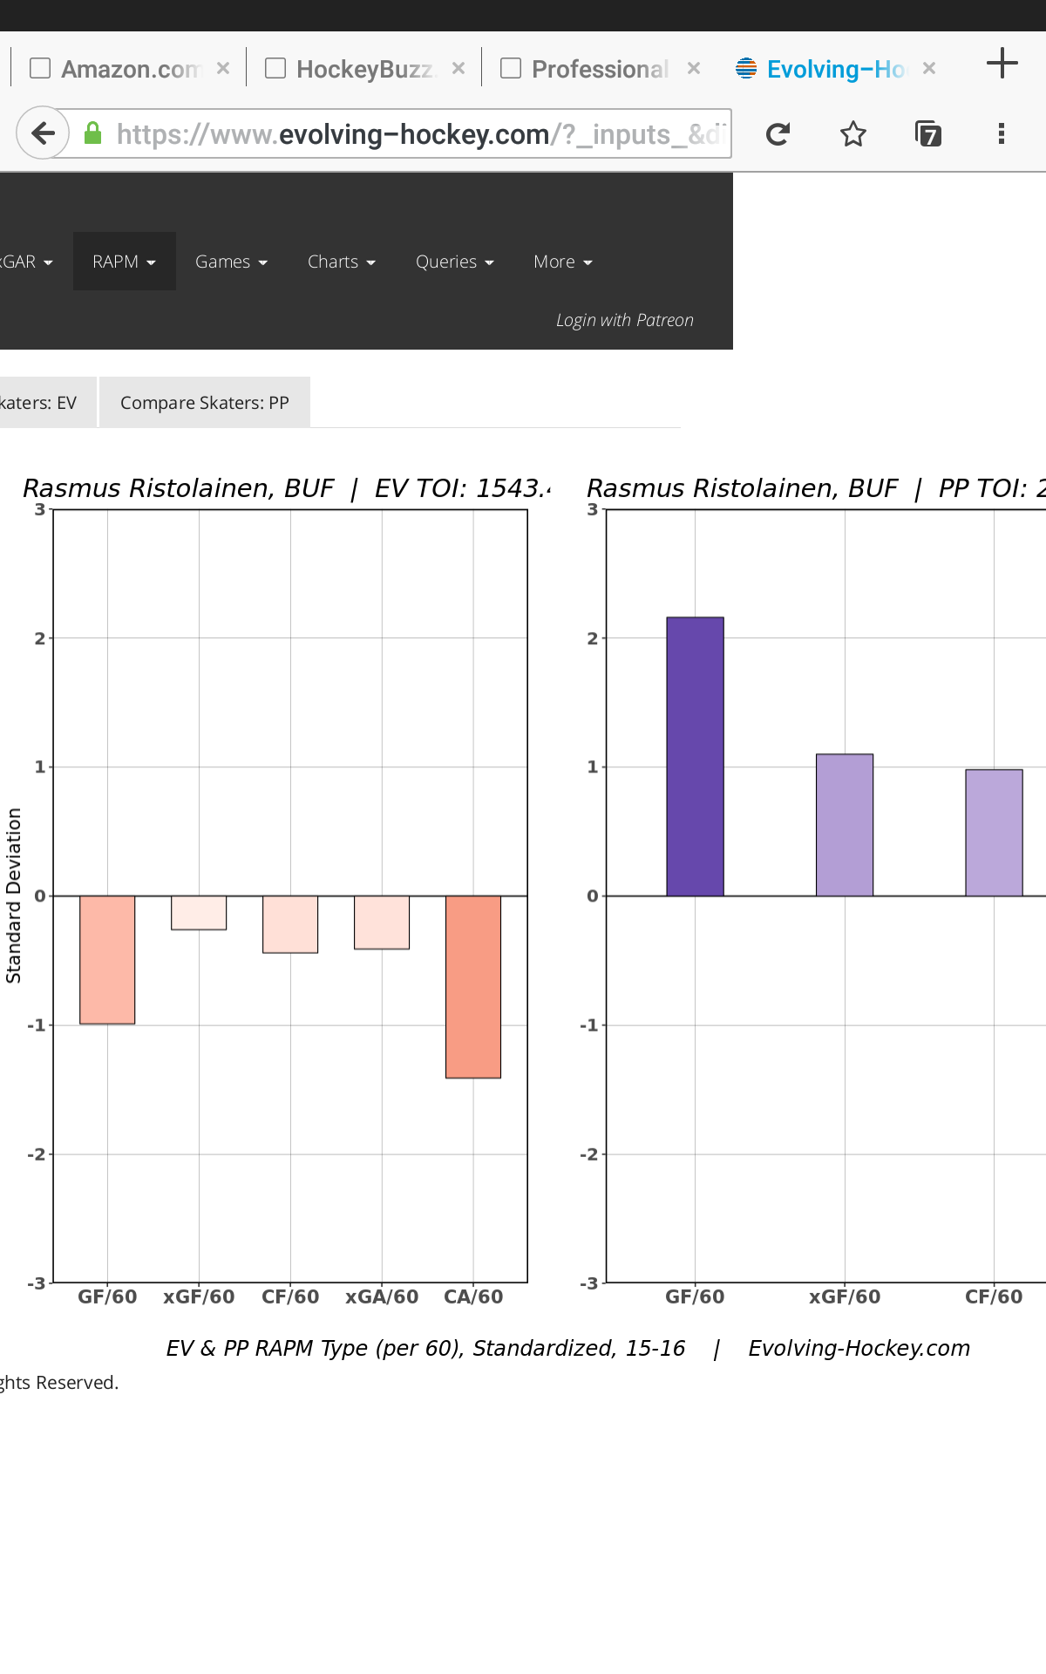The image size is (1046, 1674).
Task: Switch to the Amazon.com browser tab
Action: tap(131, 69)
